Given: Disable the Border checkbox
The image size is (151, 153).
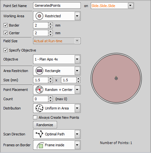Looking at the screenshot, I should (x=5, y=25).
